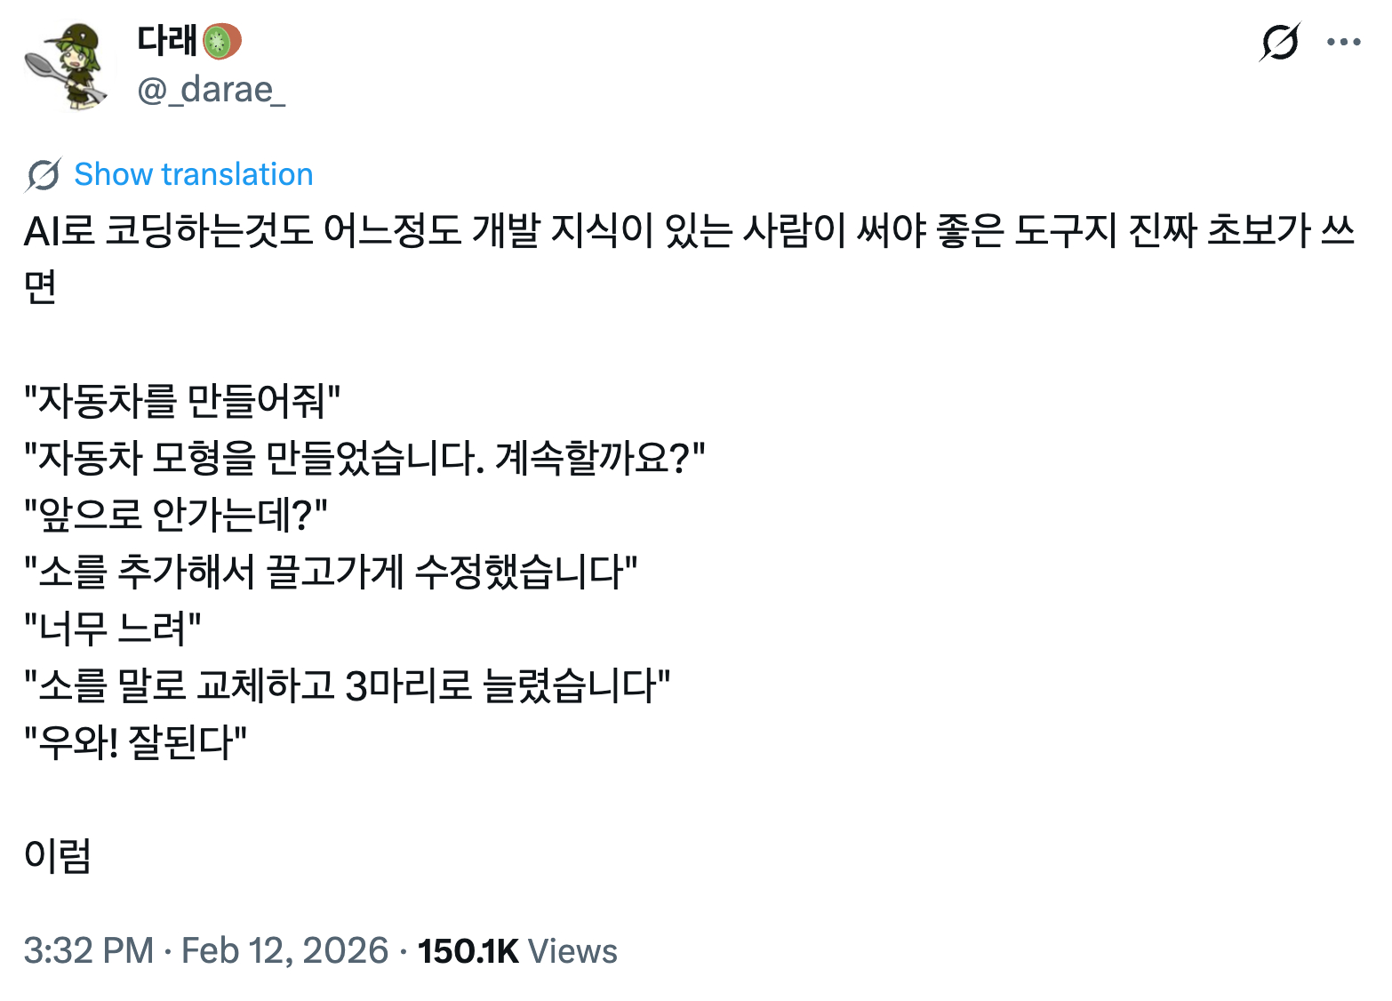
Task: Show translation of the post
Action: (x=193, y=175)
